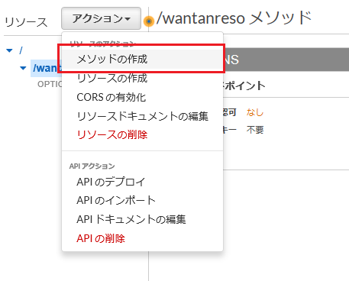Select the OPTIONS method under /wan resource
Viewport: 349px width, 281px height.
[x=50, y=84]
